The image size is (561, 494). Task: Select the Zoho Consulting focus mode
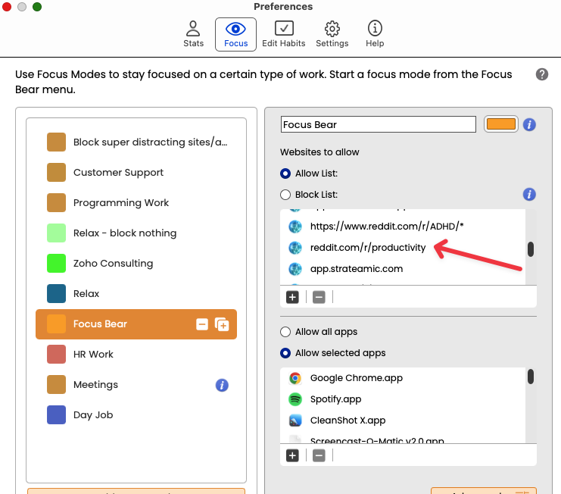click(136, 263)
